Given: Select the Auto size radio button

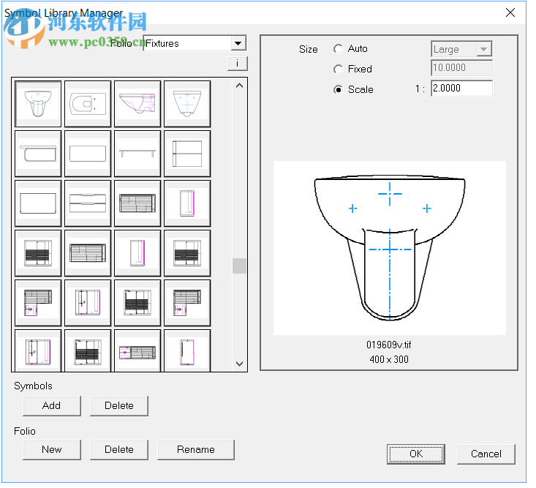Looking at the screenshot, I should pyautogui.click(x=338, y=49).
